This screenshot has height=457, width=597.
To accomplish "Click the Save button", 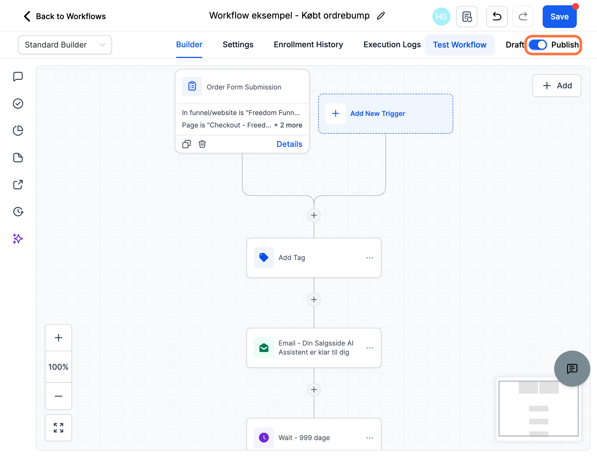I will (560, 17).
